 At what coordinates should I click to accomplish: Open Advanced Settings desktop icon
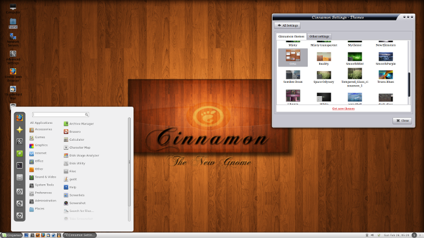click(x=13, y=57)
